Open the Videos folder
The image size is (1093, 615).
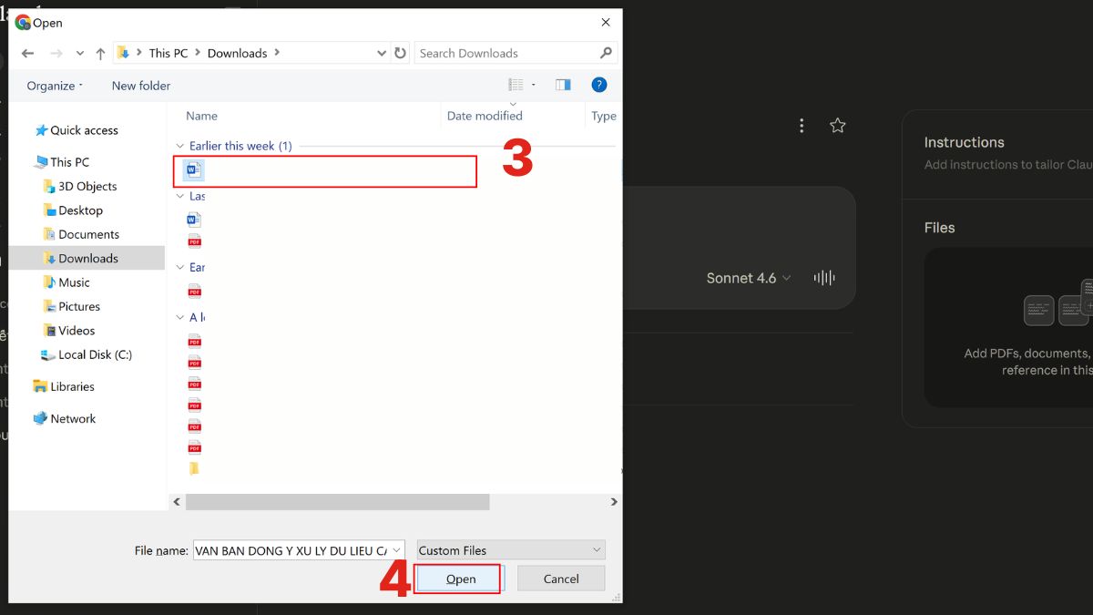click(x=77, y=331)
